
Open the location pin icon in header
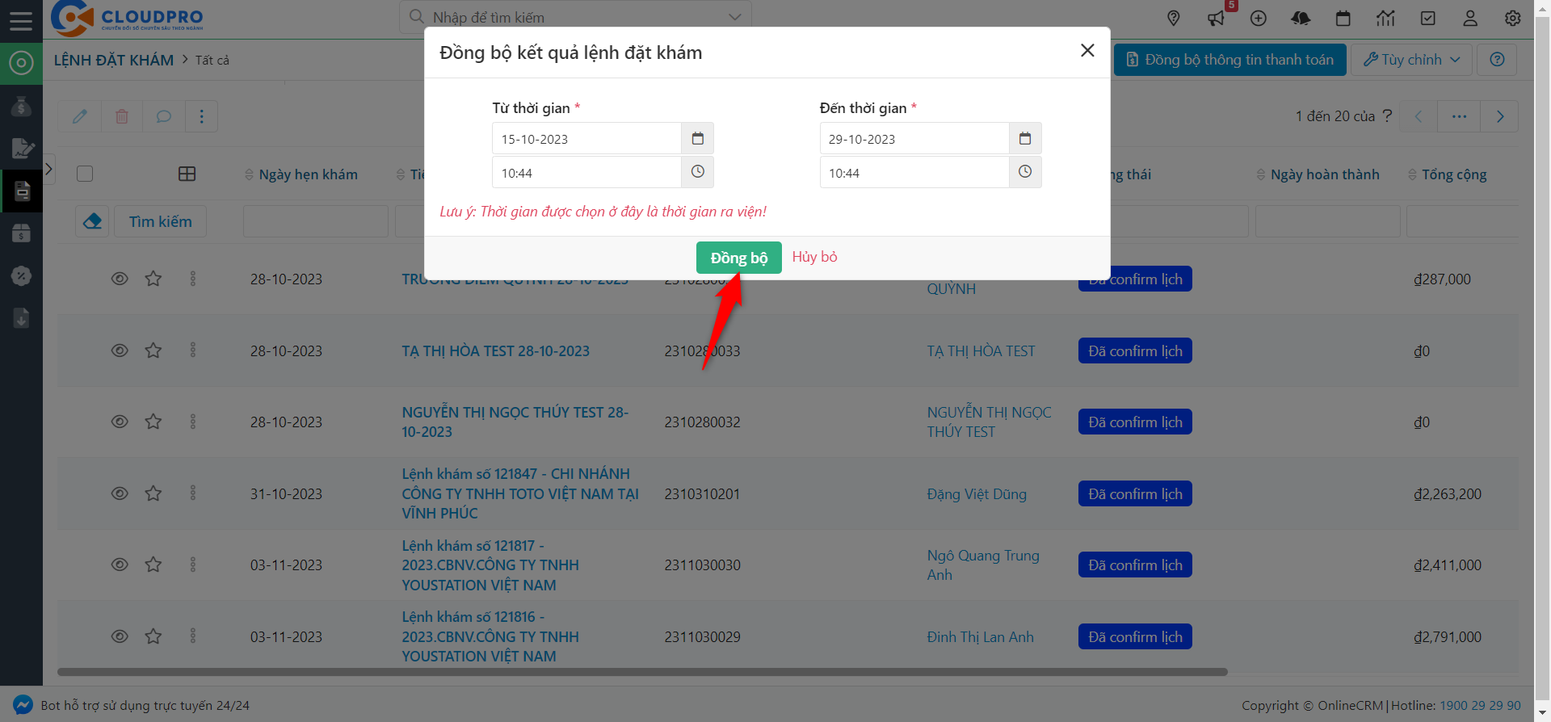(1174, 18)
